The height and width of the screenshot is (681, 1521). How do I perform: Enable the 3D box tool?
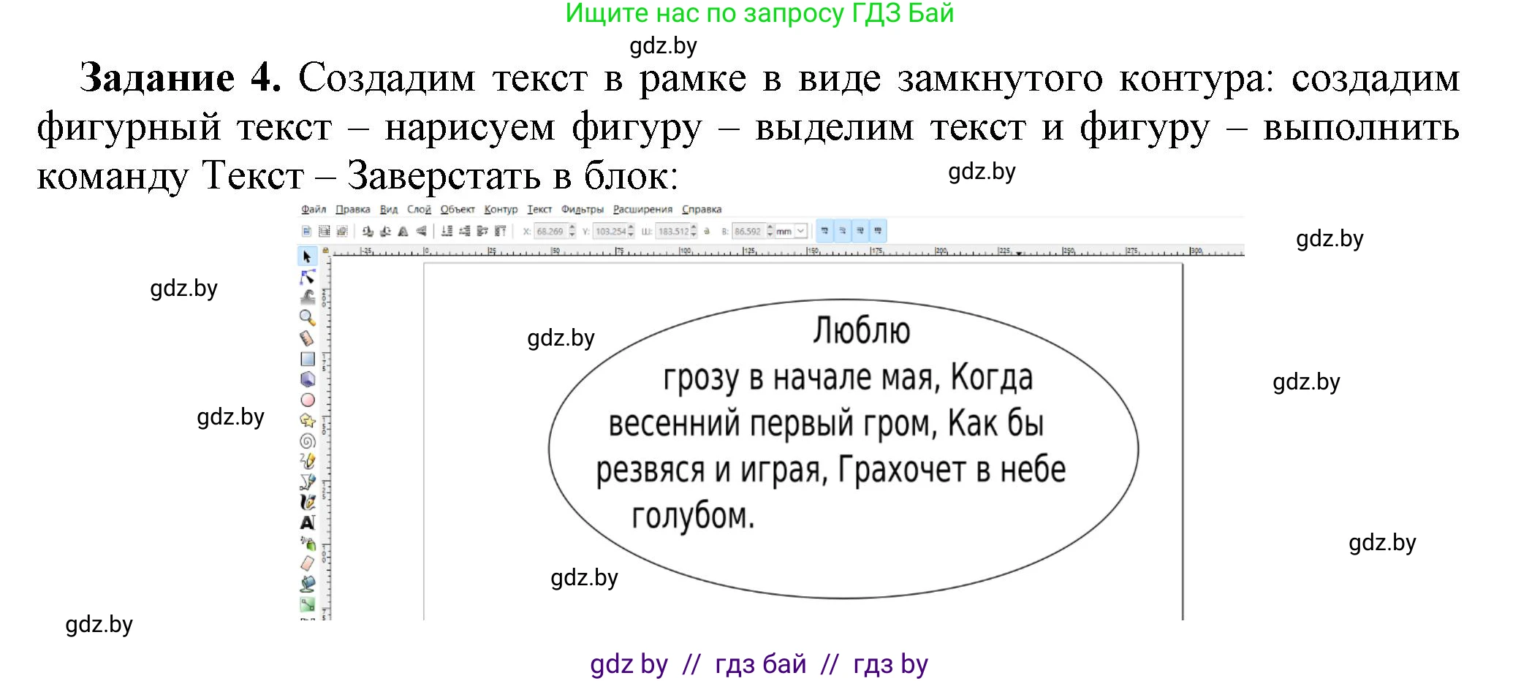(x=307, y=380)
